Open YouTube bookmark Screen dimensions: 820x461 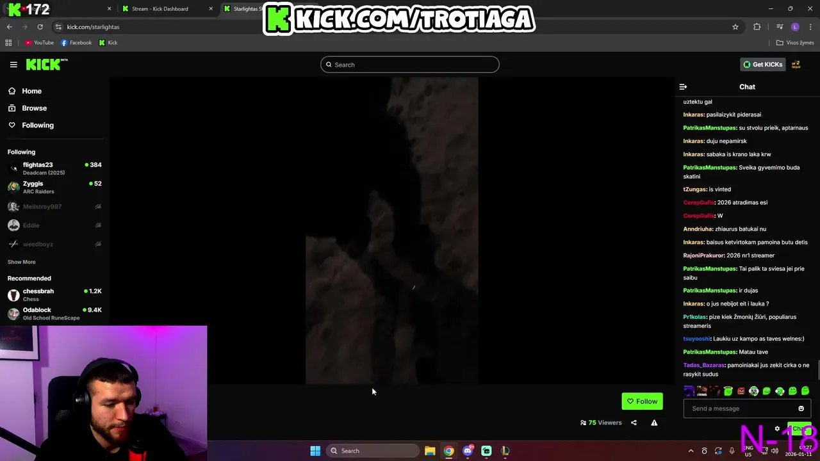pos(39,43)
